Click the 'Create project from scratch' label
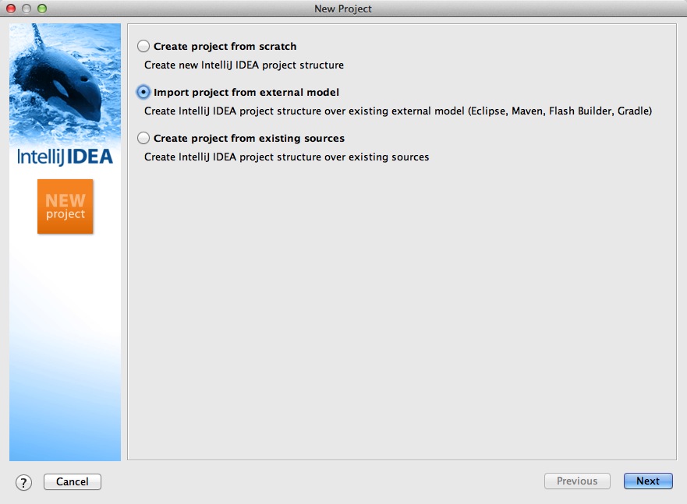Image resolution: width=687 pixels, height=504 pixels. [225, 47]
